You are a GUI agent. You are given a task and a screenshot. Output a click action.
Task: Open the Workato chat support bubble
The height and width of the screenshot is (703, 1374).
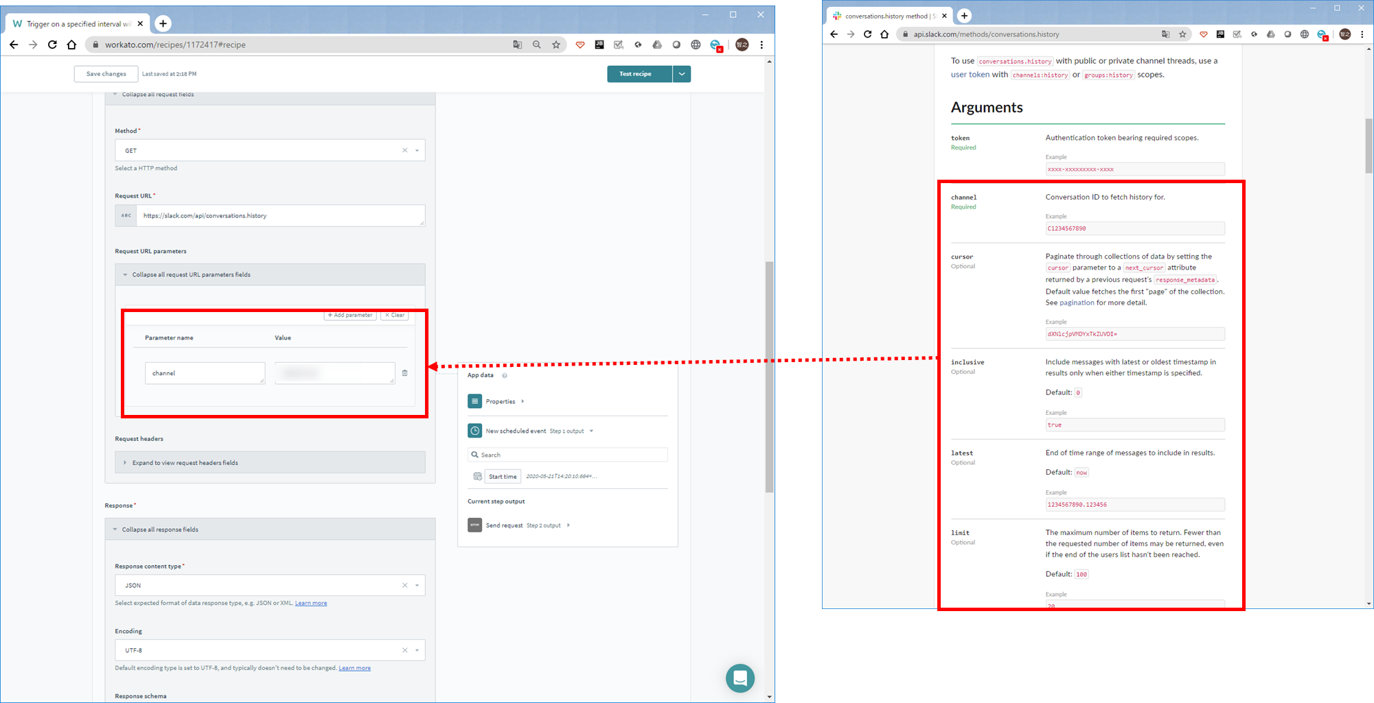point(740,678)
